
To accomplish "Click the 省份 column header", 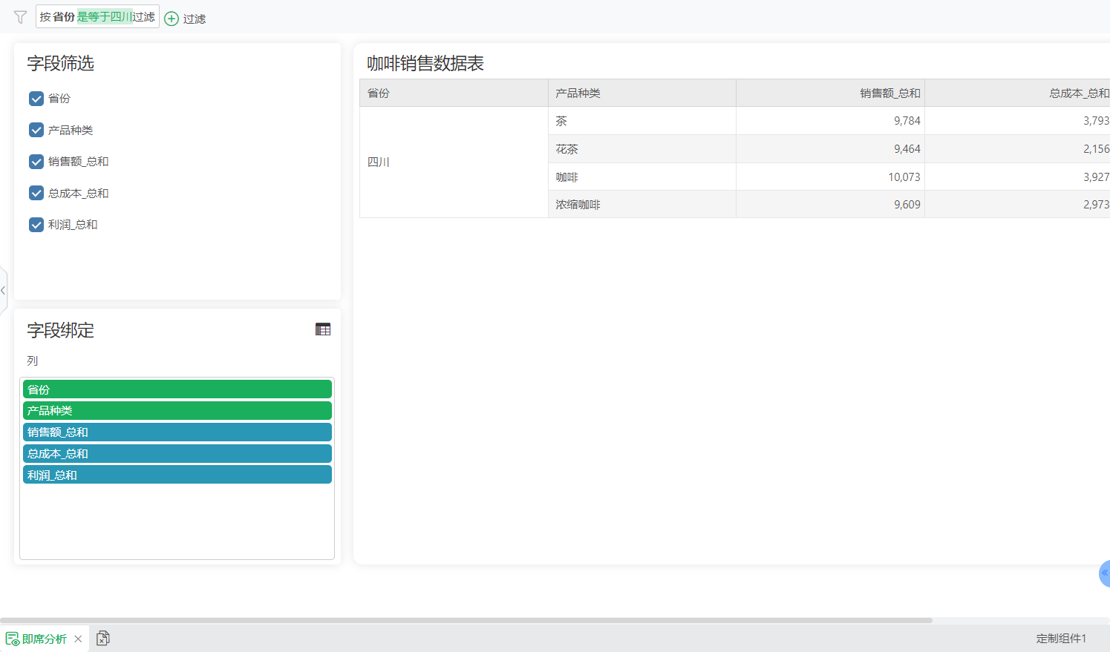I will coord(454,93).
